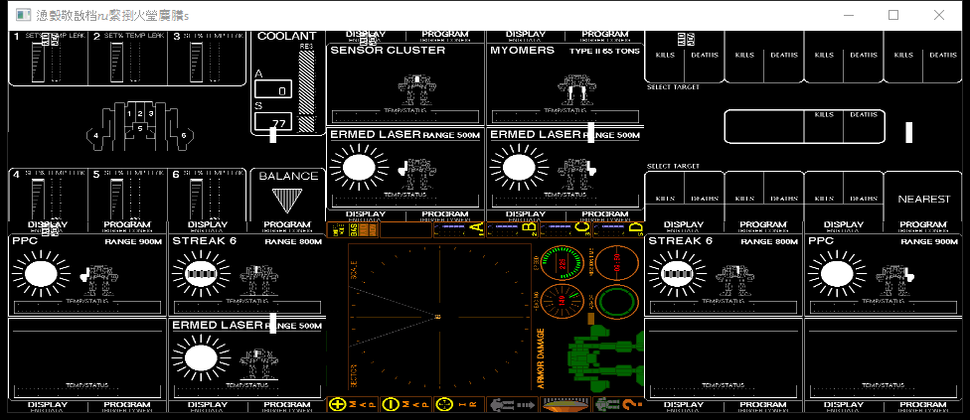The height and width of the screenshot is (420, 970).
Task: Select the BALANCE triangle icon
Action: 286,201
